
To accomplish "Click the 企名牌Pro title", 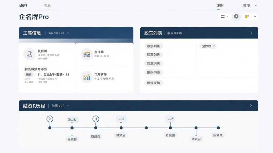I will [34, 17].
